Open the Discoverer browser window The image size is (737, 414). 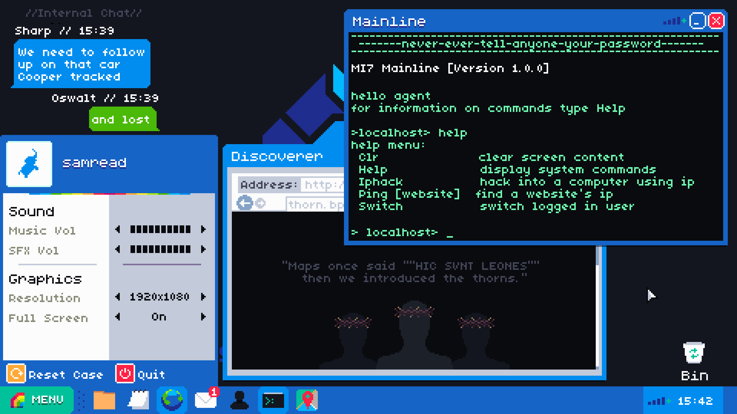tap(278, 156)
